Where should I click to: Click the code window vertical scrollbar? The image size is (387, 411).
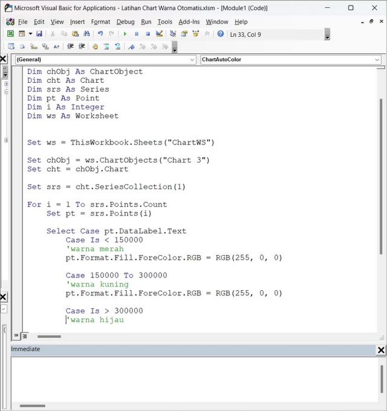point(380,181)
